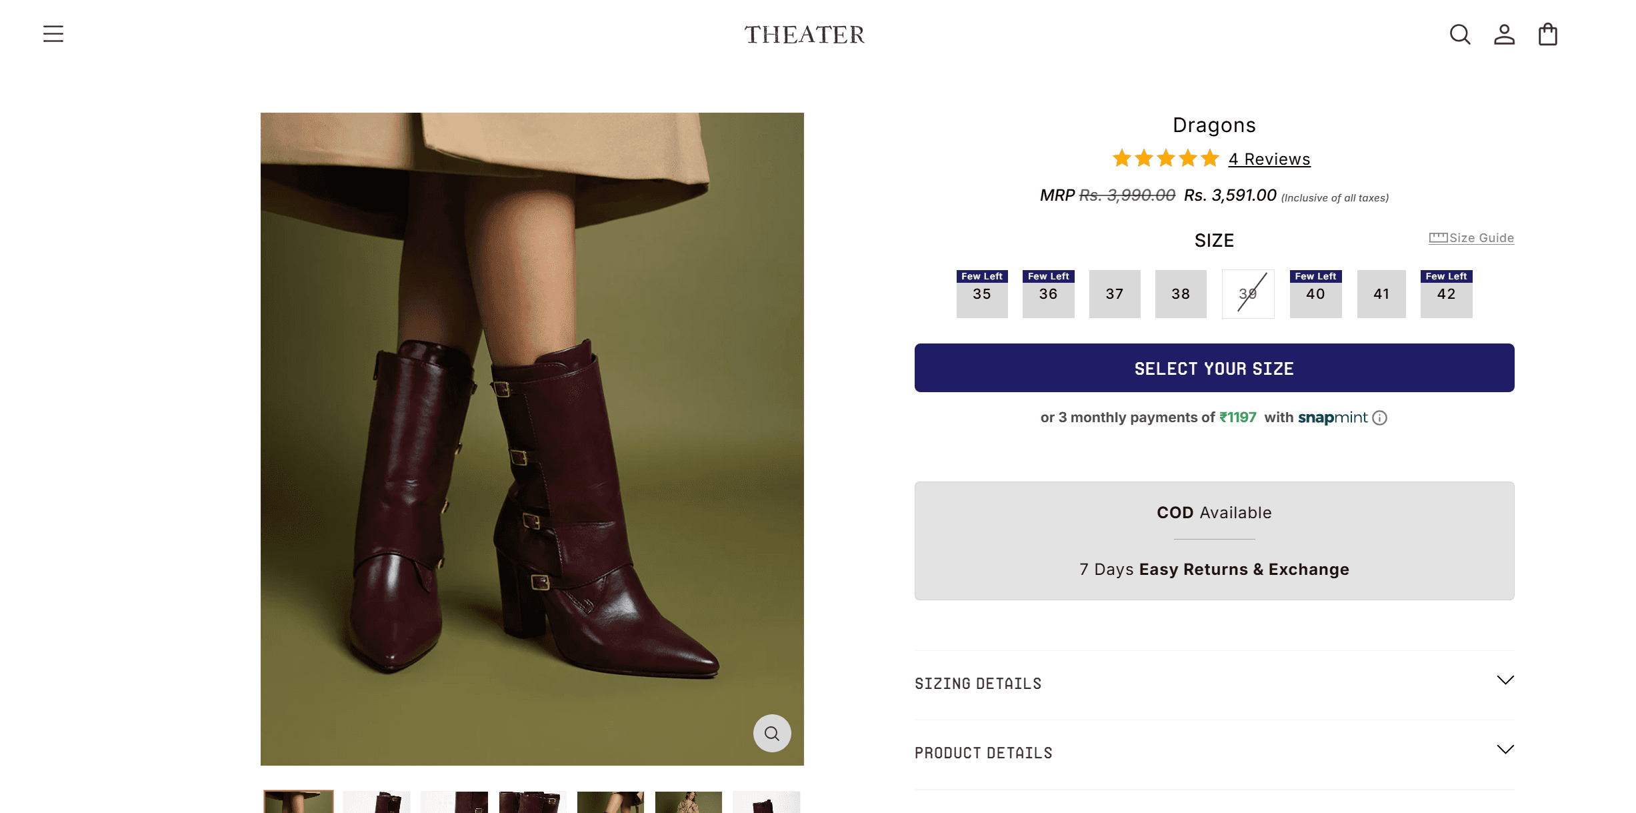
Task: Click the search magnifier icon in header
Action: pyautogui.click(x=1459, y=34)
